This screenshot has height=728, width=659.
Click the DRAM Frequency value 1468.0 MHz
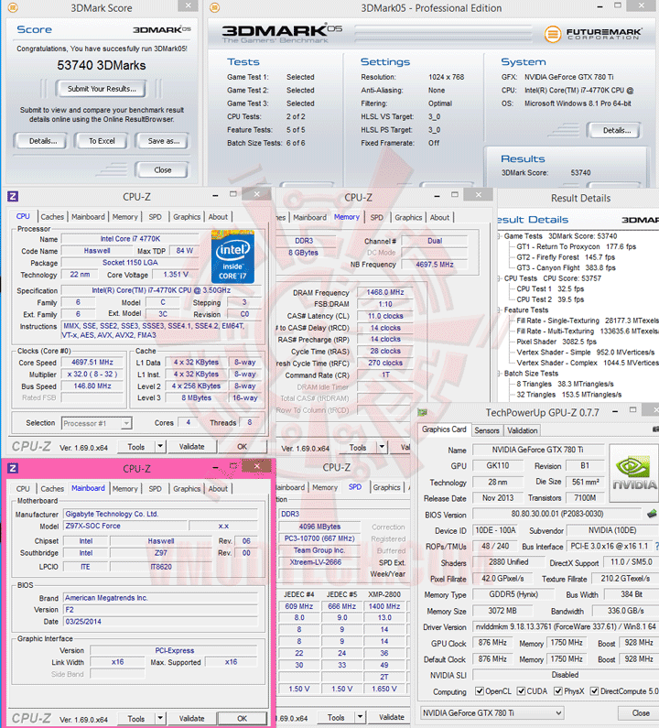coord(385,292)
